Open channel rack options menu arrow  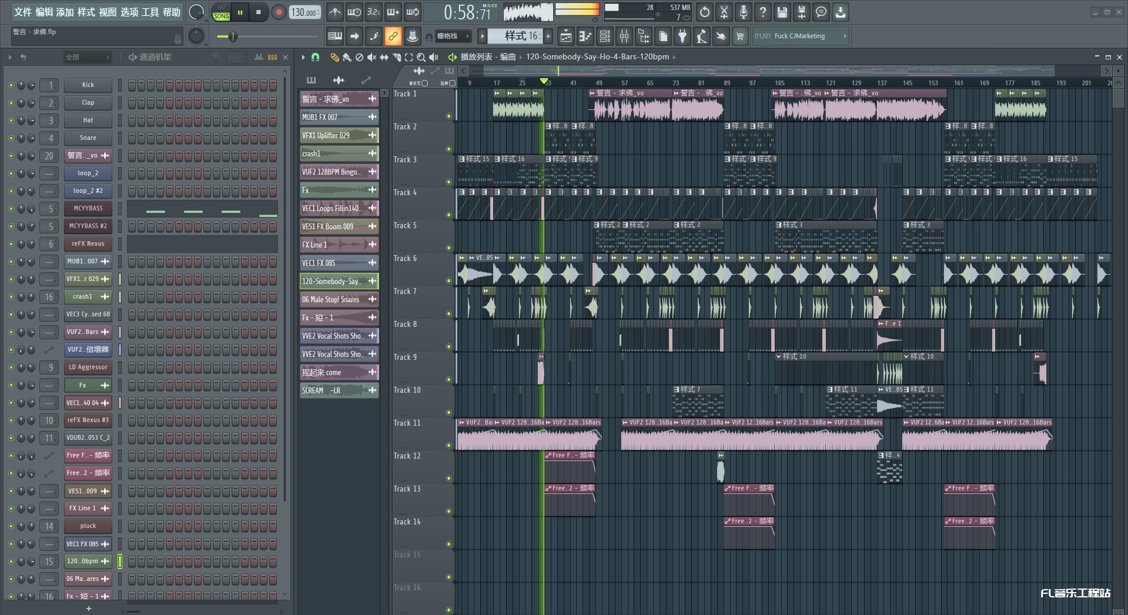coord(10,57)
